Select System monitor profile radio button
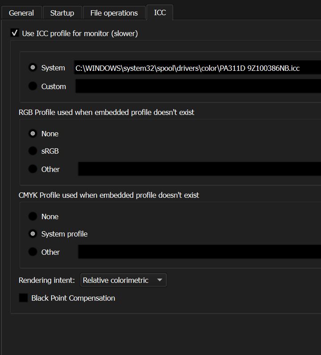321x355 pixels. (33, 68)
